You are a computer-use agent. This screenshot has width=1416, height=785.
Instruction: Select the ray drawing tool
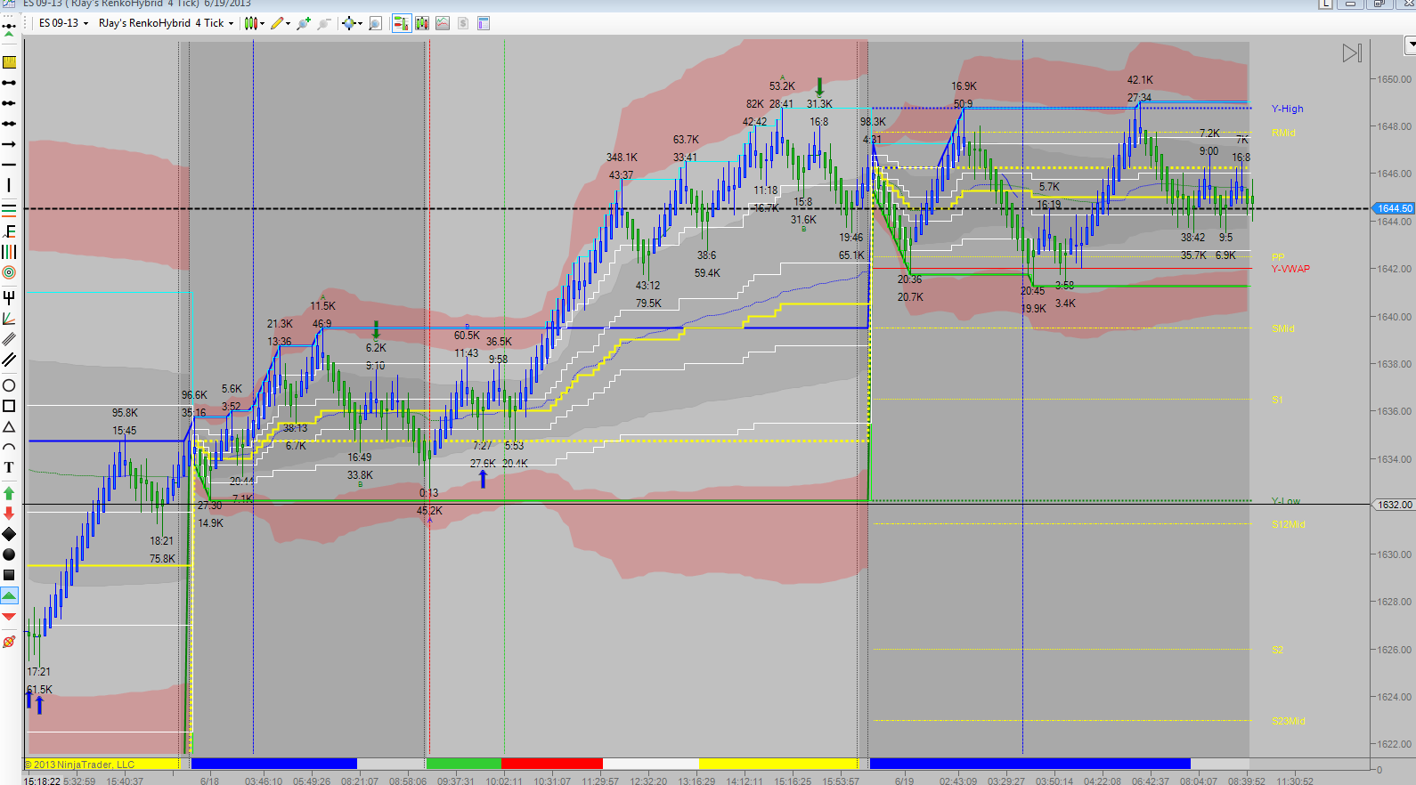tap(9, 103)
